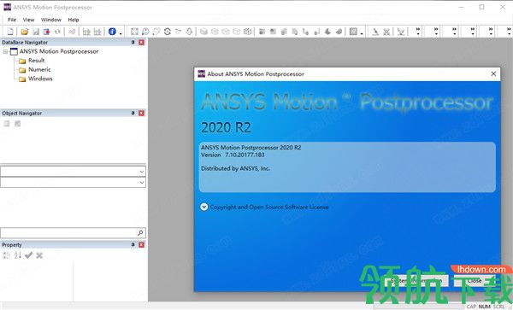The height and width of the screenshot is (310, 513).
Task: Pin the Property panel
Action: tap(133, 244)
